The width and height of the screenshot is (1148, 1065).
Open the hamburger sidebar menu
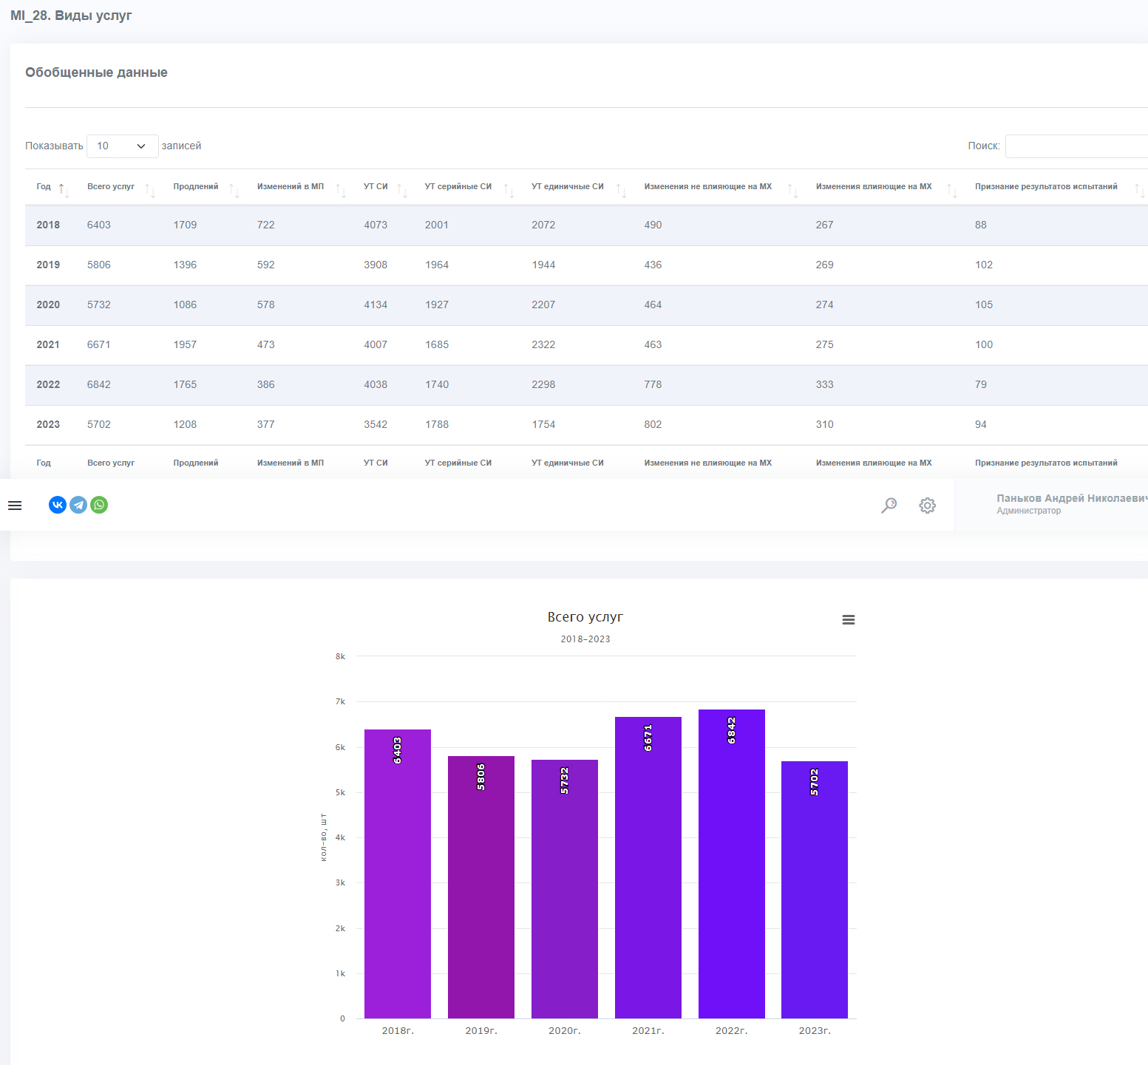point(15,506)
